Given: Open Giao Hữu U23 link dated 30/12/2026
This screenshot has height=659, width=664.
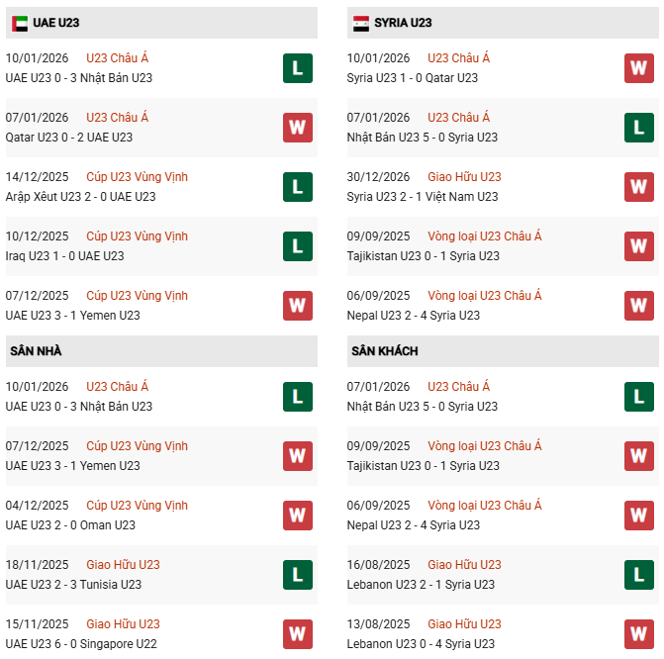Looking at the screenshot, I should pos(464,177).
